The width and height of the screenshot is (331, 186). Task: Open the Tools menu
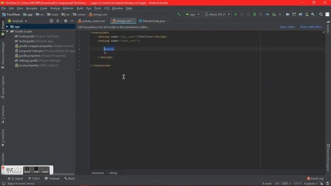click(x=98, y=8)
